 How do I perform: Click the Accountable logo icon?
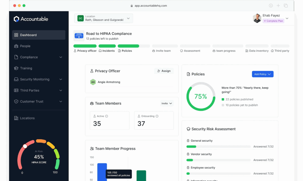[x=16, y=19]
